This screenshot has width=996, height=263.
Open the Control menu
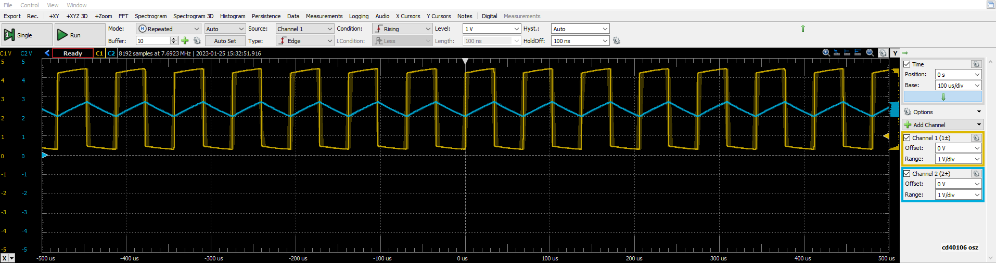click(x=30, y=5)
